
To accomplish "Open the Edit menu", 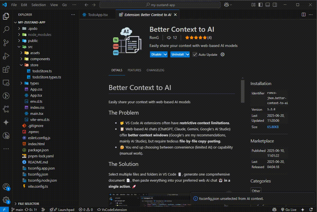I will [24, 5].
